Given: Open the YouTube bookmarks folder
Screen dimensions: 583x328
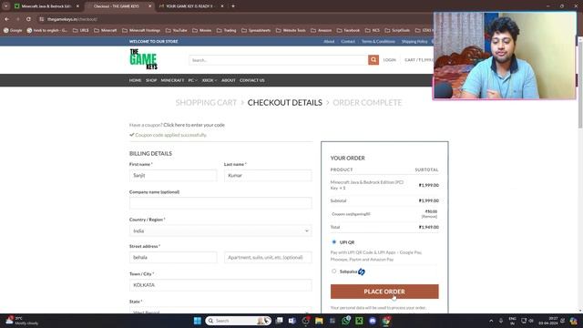Looking at the screenshot, I should tap(177, 30).
